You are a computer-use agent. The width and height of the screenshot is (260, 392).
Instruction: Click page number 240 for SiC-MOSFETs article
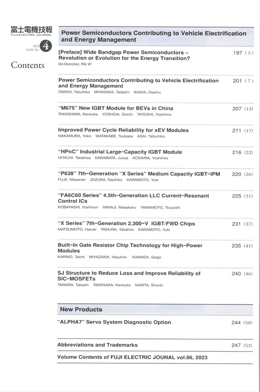coord(236,273)
